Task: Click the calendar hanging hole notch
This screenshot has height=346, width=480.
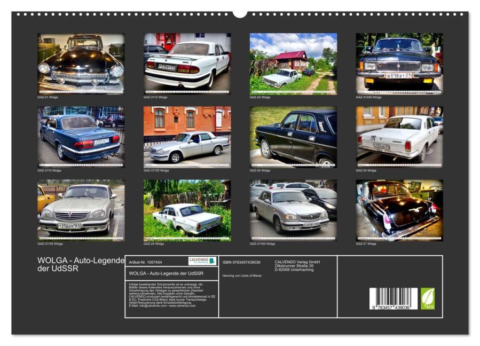Action: 240,14
